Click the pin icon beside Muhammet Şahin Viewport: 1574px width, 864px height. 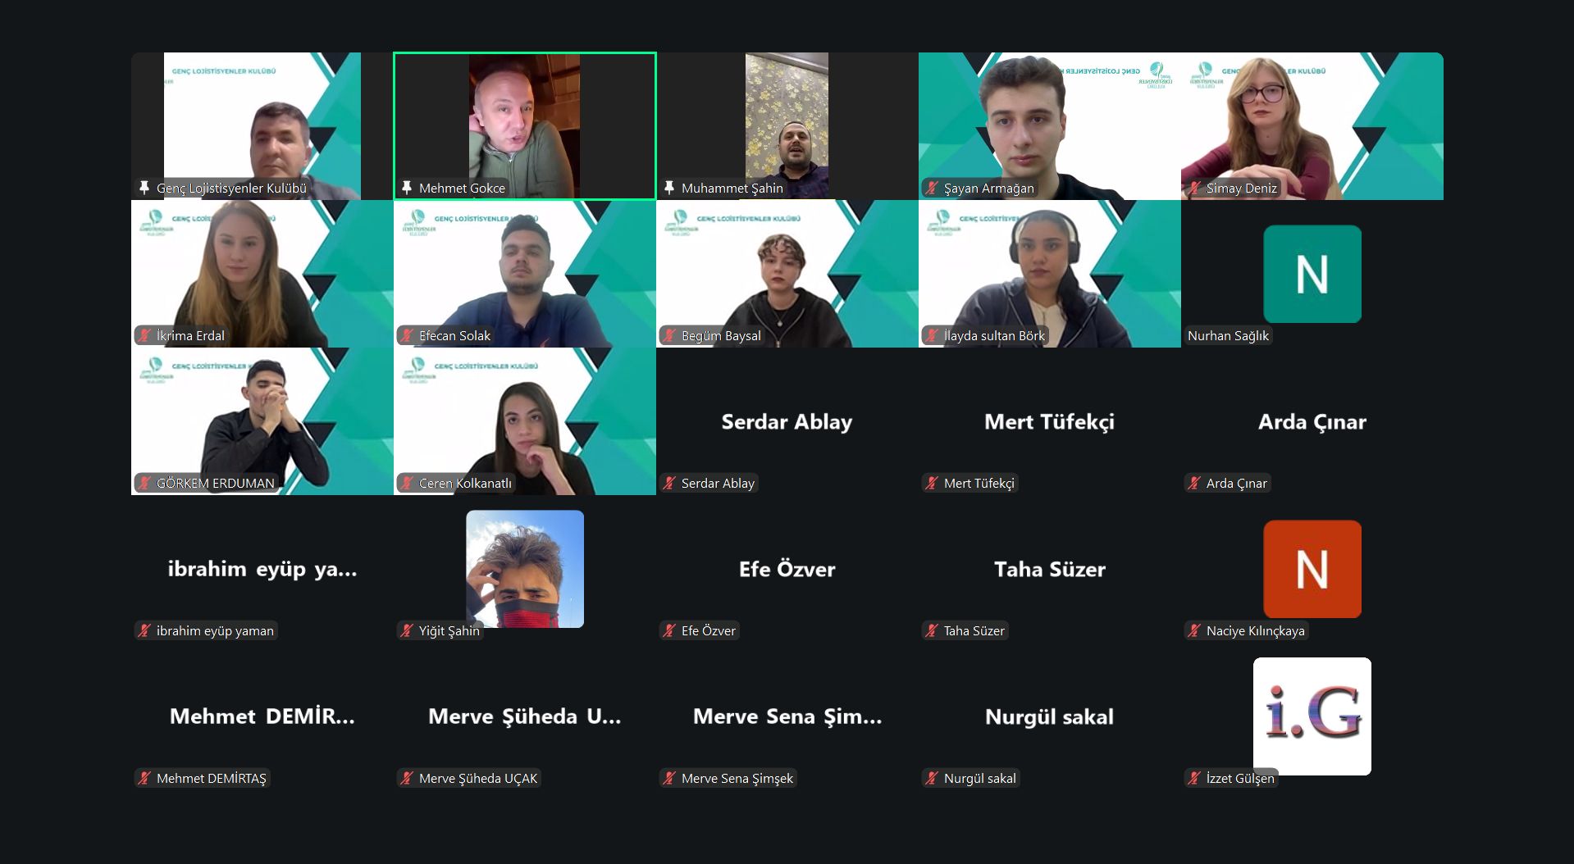668,188
